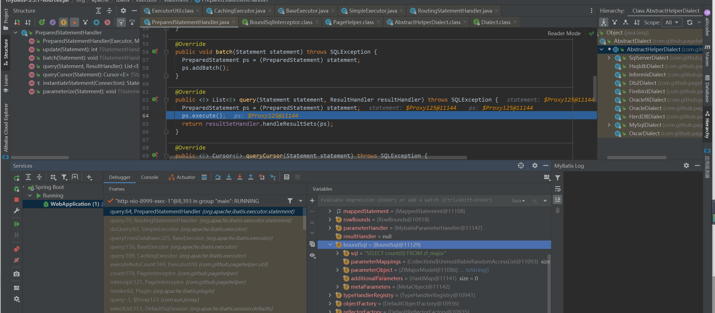Click the Resume Program green icon
The image size is (715, 313).
(x=17, y=224)
